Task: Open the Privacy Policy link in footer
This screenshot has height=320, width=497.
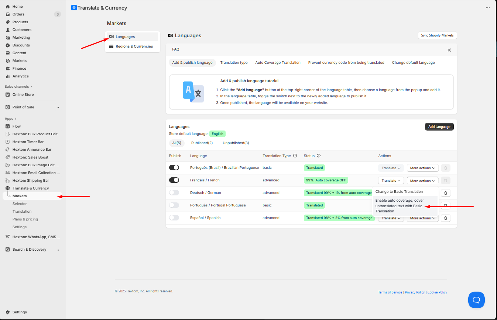Action: point(415,292)
